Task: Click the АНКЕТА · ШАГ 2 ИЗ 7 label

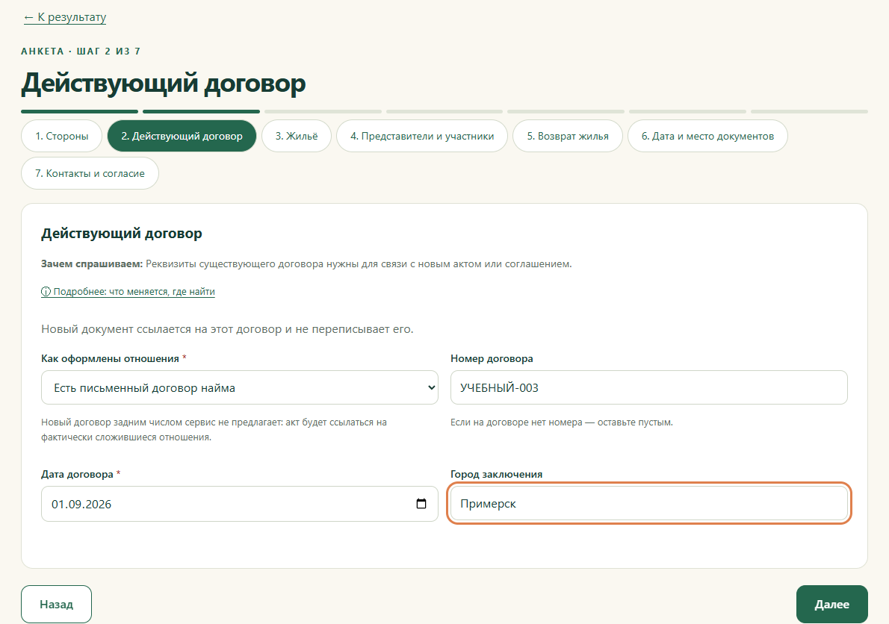Action: 81,51
